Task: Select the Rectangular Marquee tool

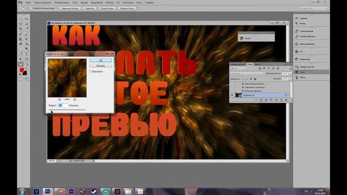Action: (x=21, y=19)
